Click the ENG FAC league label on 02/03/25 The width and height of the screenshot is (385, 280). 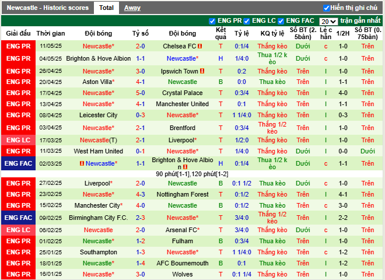pyautogui.click(x=19, y=163)
